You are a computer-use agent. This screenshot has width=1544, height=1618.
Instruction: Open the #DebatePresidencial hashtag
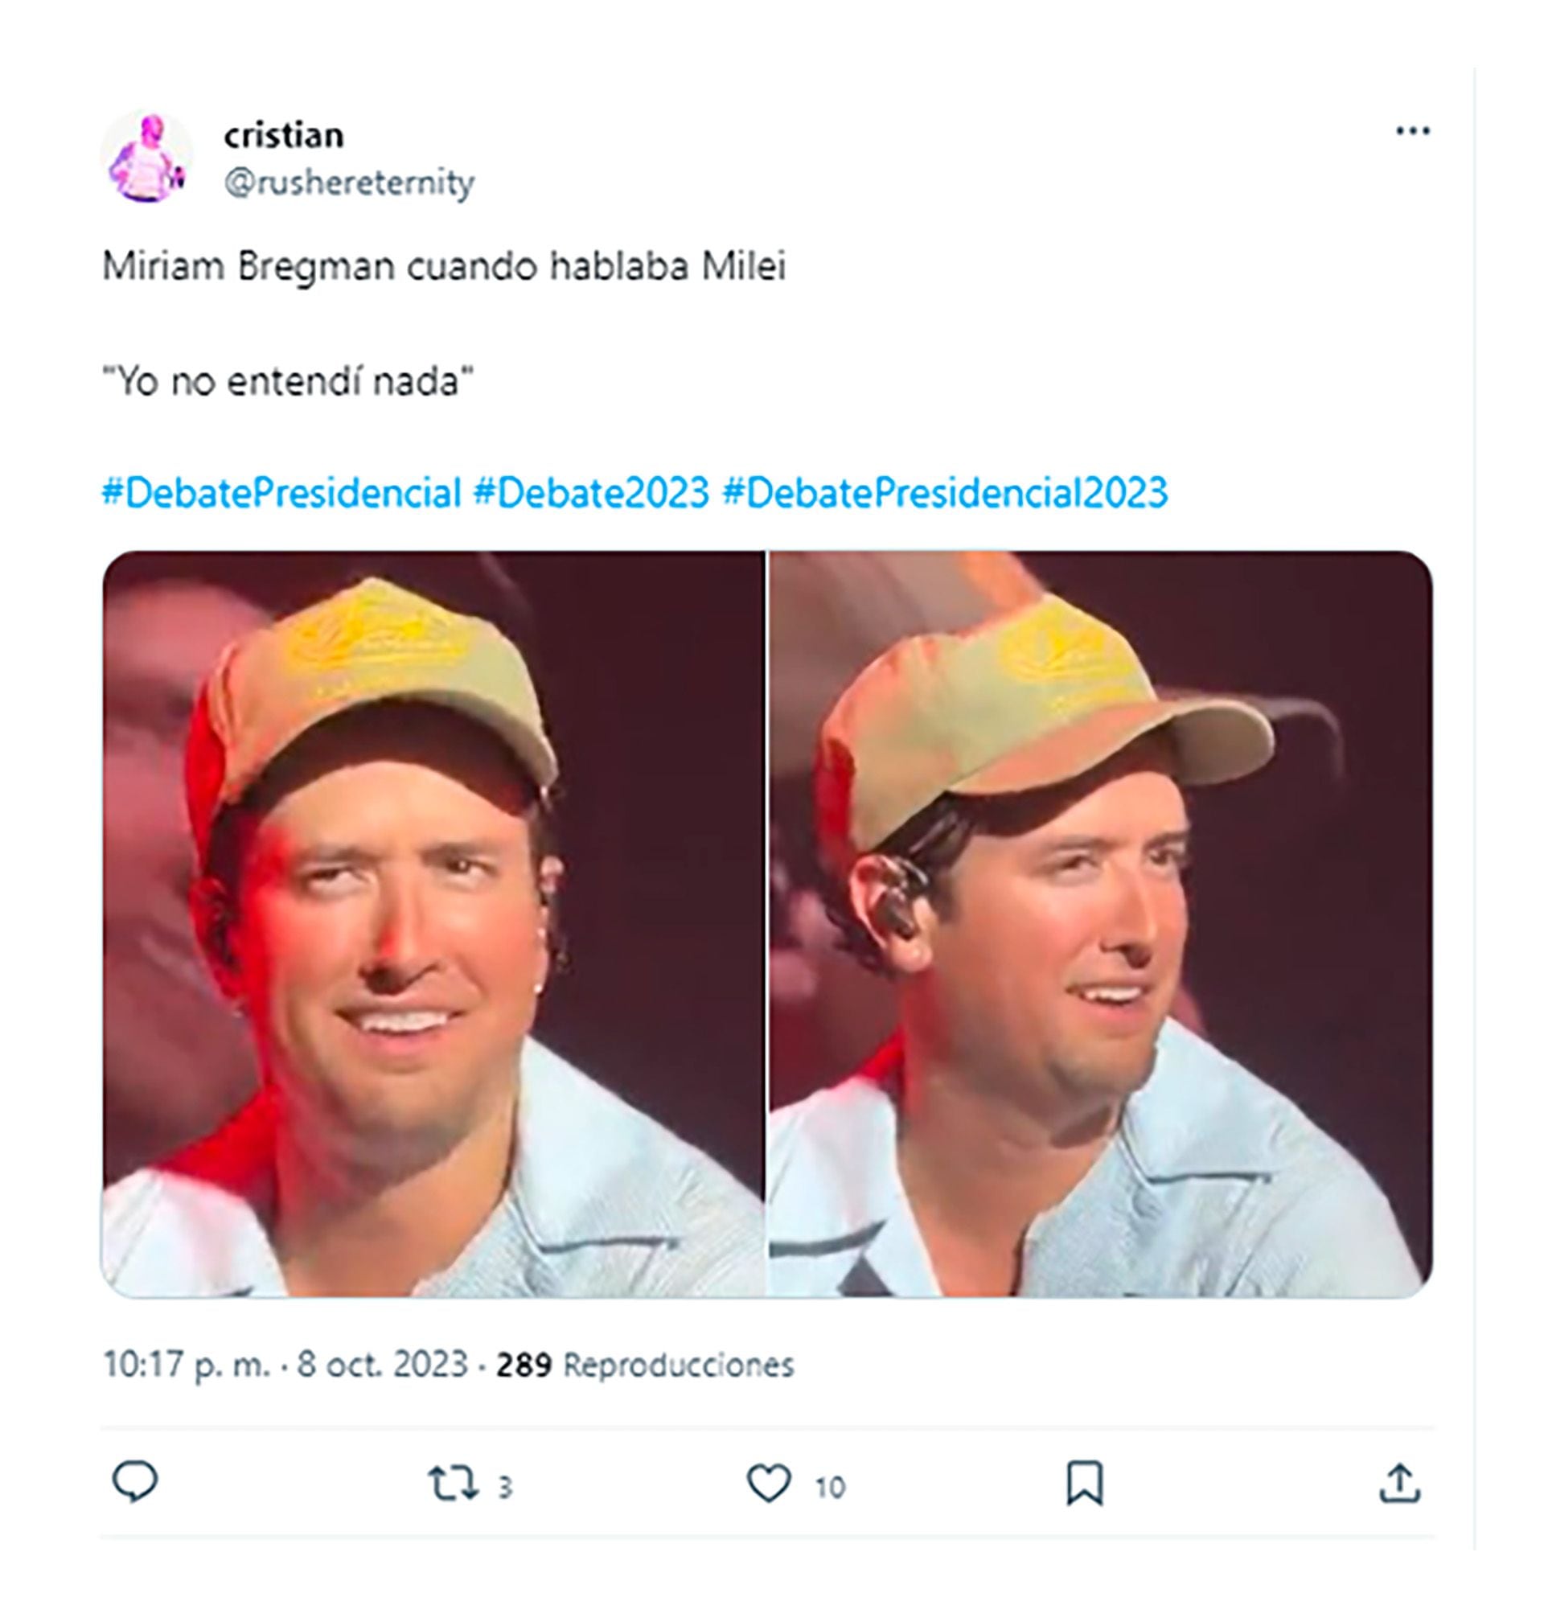[281, 493]
